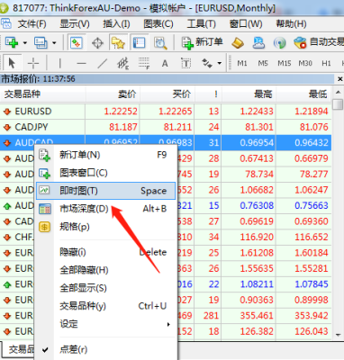Click the green signal broadcast icon

pyautogui.click(x=279, y=43)
